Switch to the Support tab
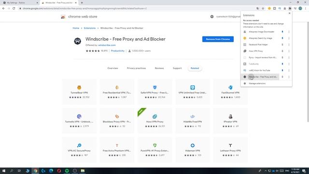 tap(177, 68)
